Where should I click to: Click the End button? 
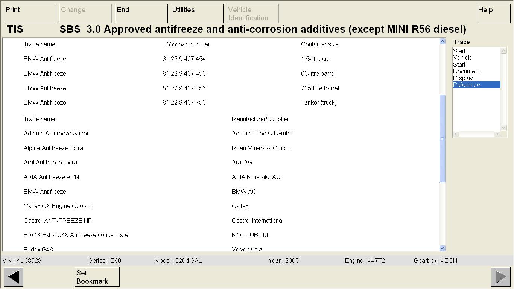[x=141, y=14]
